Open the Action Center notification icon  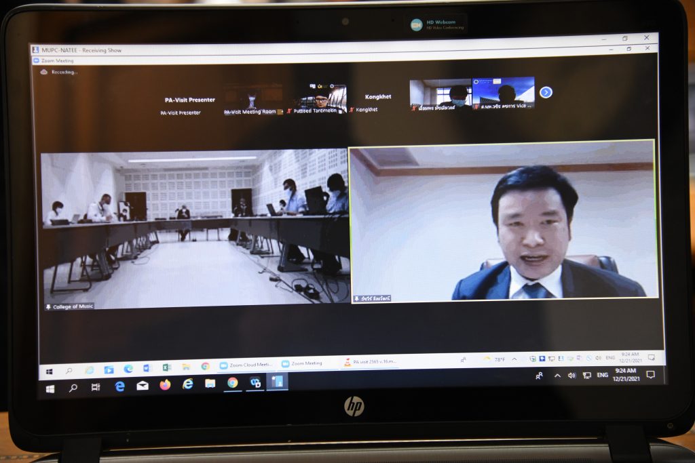pyautogui.click(x=650, y=374)
